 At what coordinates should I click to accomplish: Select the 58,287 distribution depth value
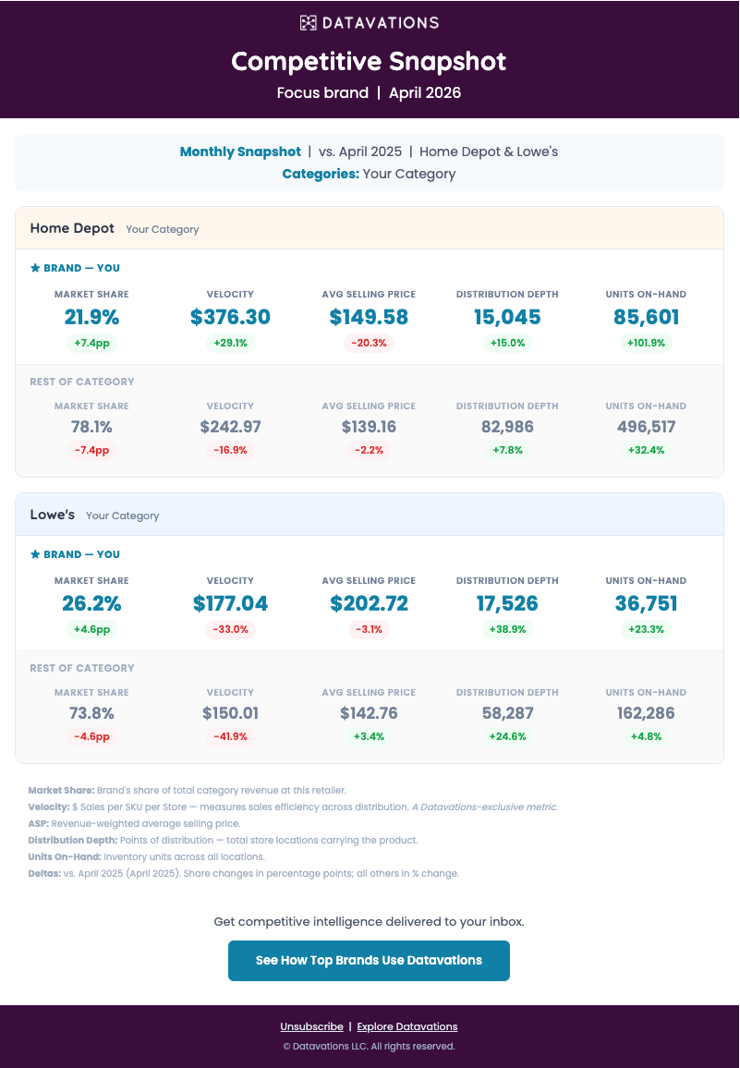click(507, 713)
